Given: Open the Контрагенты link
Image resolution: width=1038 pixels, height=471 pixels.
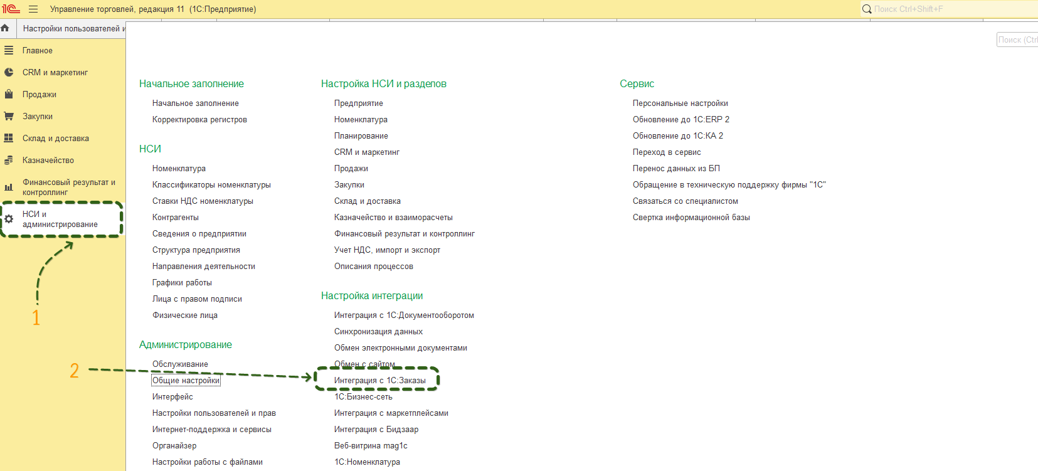Looking at the screenshot, I should click(176, 217).
